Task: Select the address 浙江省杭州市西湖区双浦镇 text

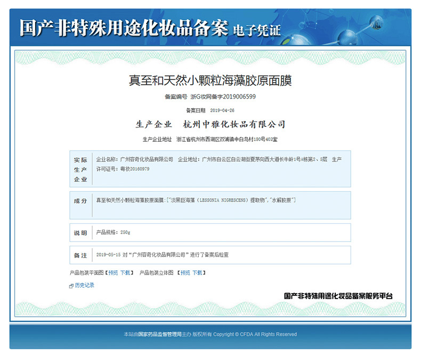Action: tap(205, 139)
